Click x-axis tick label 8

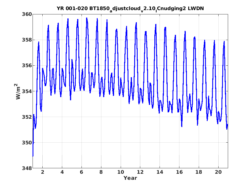click(x=101, y=172)
